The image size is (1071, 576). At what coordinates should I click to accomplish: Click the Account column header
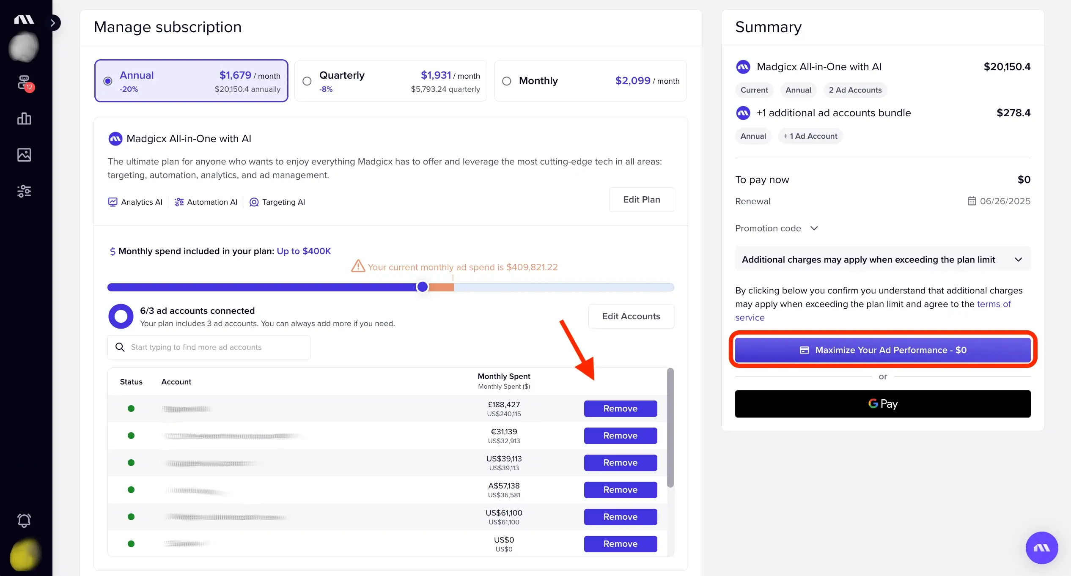point(176,382)
